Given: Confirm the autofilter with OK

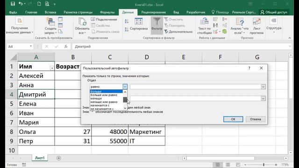Looking at the screenshot, I should point(233,119).
